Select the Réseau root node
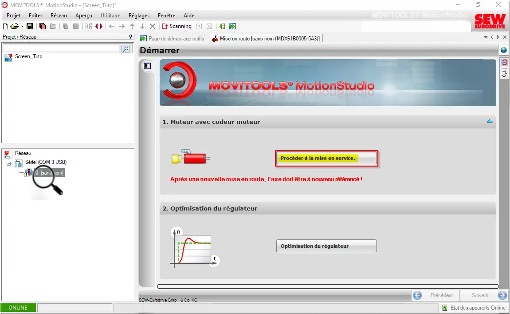Screen dimensions: 510x314 tap(23, 153)
